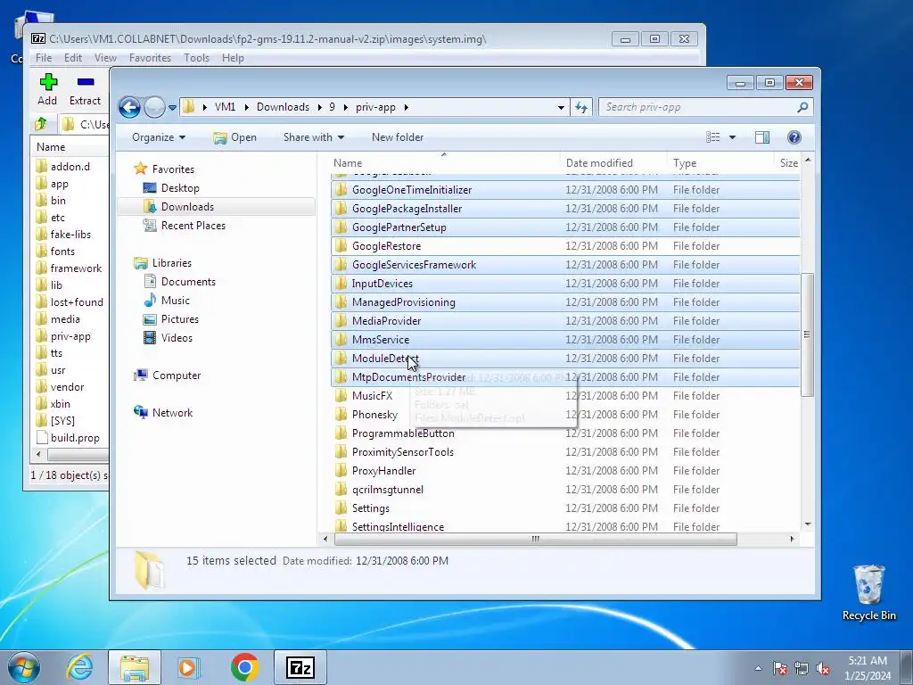Screen dimensions: 913x685
Task: Open Desktop in the navigation pane
Action: click(180, 188)
